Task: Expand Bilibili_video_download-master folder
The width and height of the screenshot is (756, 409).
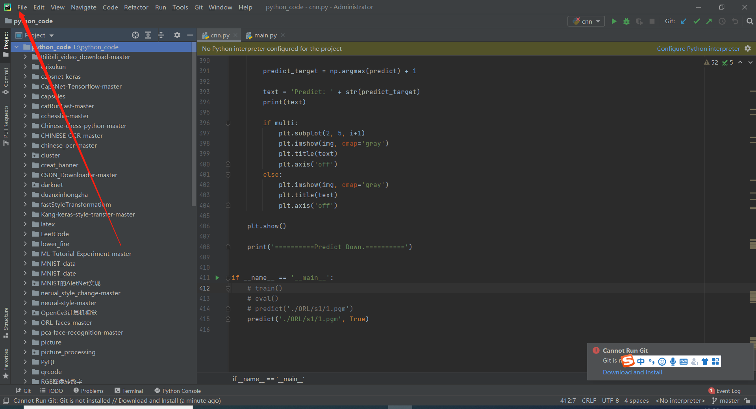Action: click(25, 57)
